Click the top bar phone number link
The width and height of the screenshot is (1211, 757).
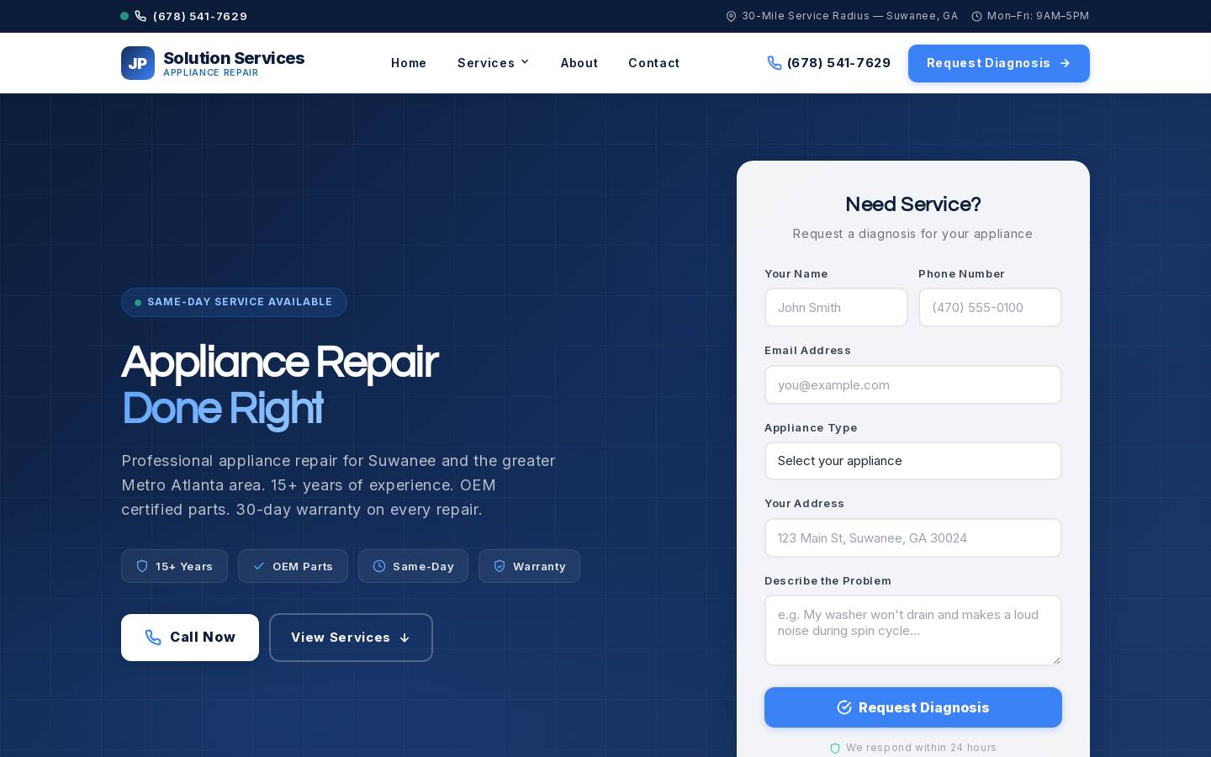click(200, 16)
